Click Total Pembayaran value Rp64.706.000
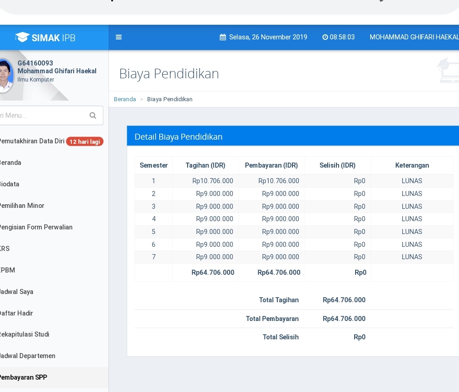 tap(344, 319)
